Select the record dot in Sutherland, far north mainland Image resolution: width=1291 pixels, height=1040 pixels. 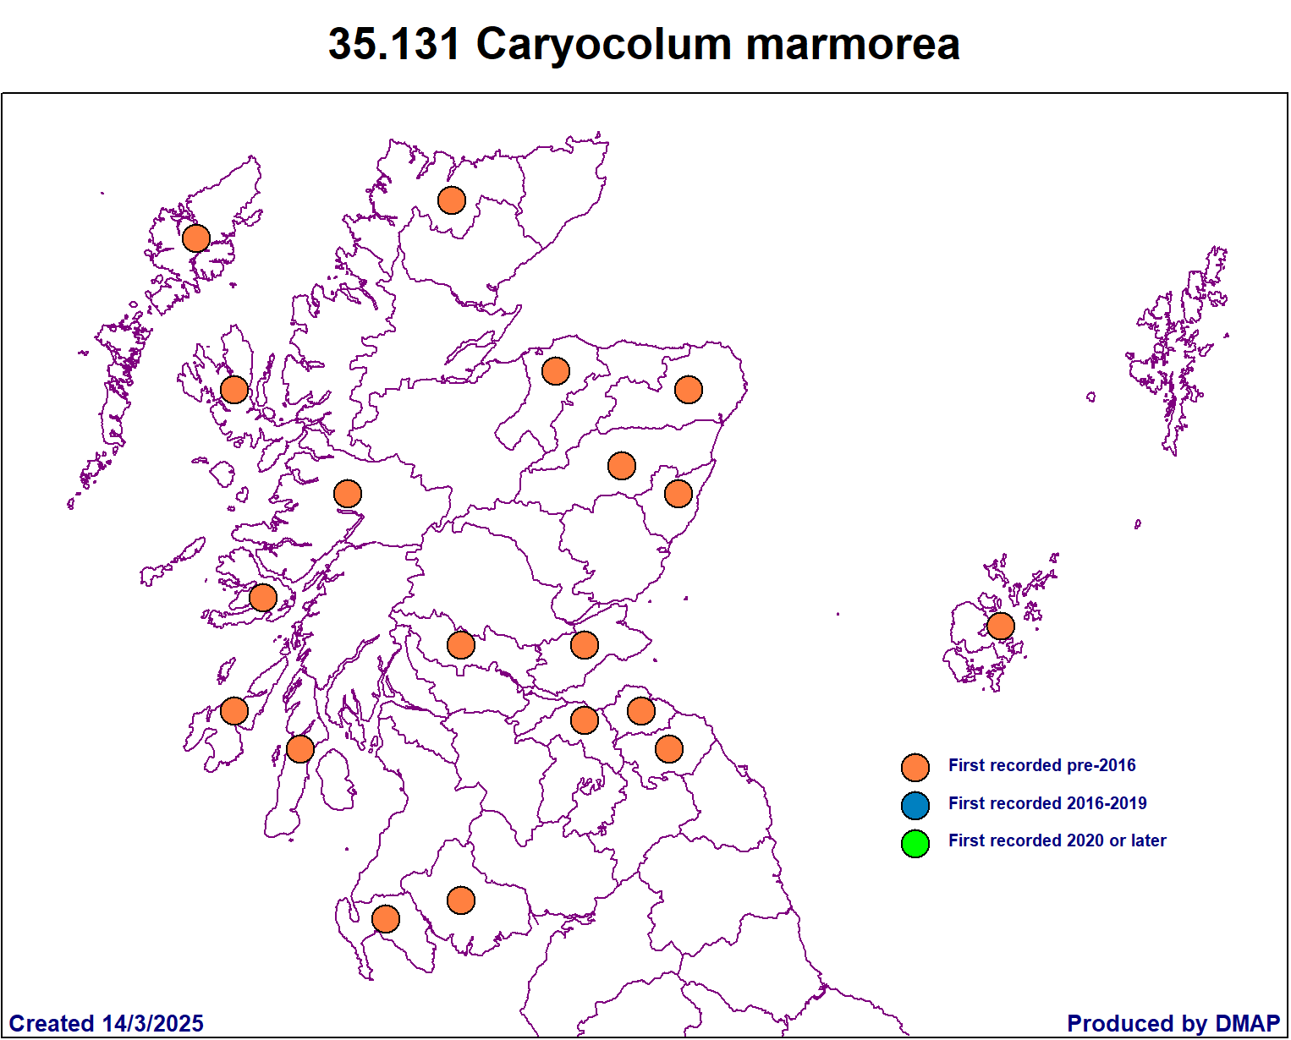[452, 200]
